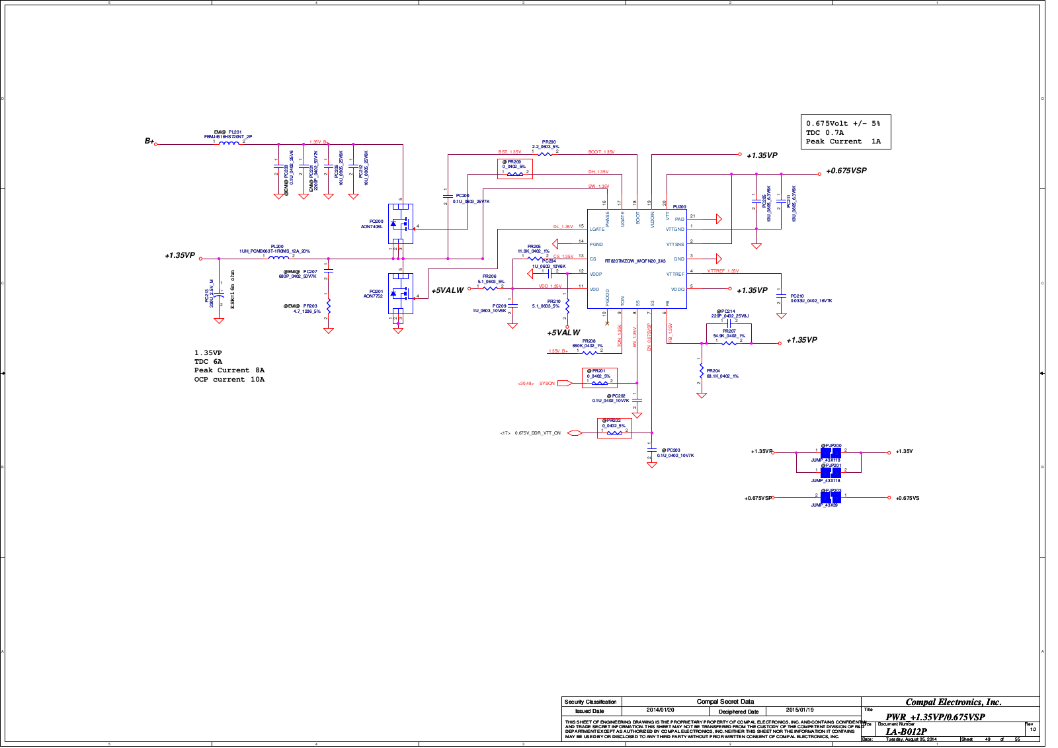Select the @PC203 0.1U capacitor symbol

[651, 450]
